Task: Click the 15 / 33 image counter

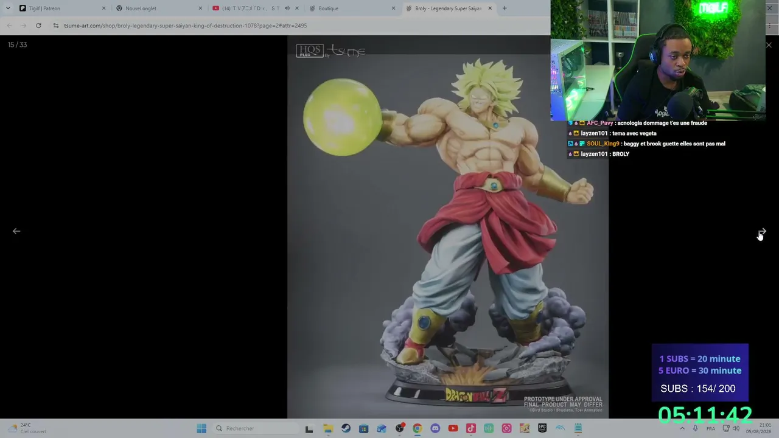Action: (18, 45)
